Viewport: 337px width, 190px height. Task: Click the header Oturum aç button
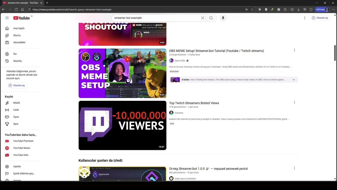[x=320, y=18]
